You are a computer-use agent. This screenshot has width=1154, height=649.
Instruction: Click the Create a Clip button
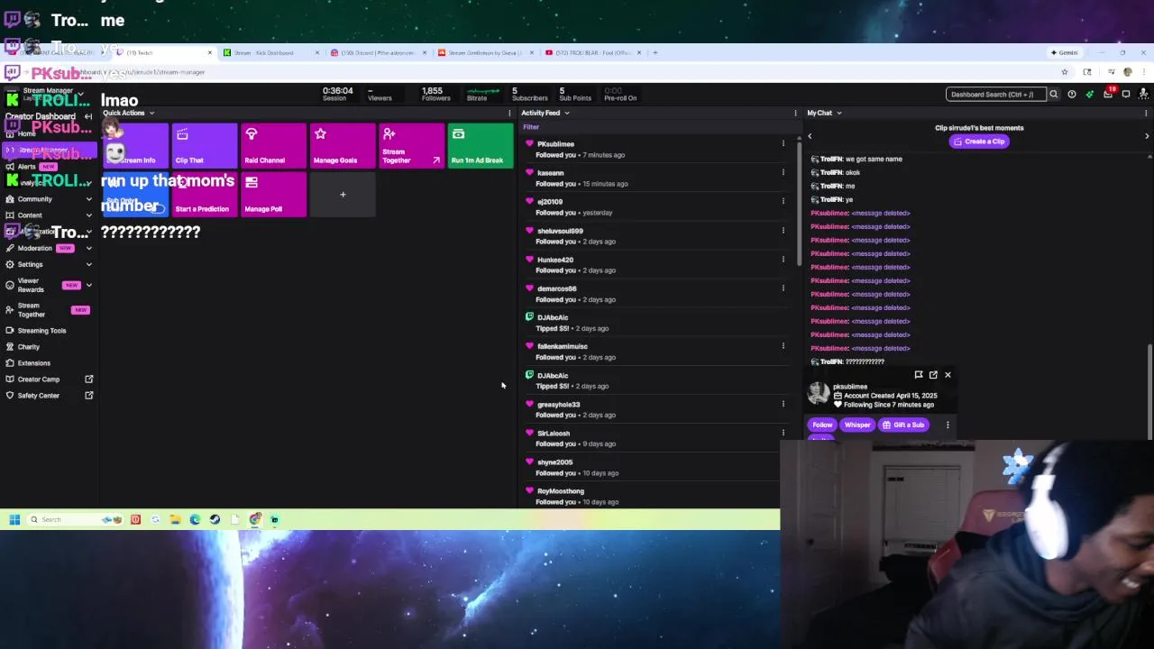(978, 142)
